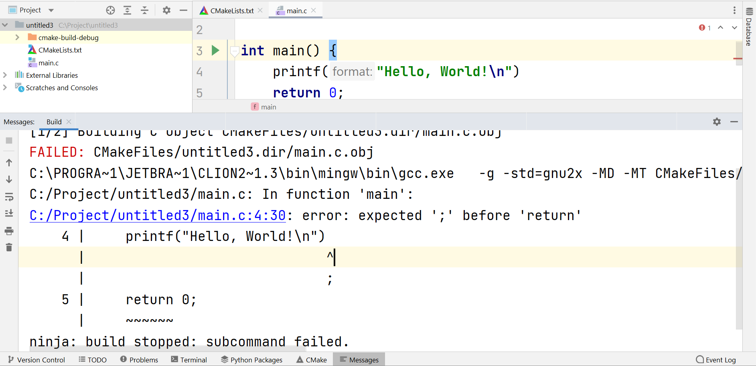Open the Project view dropdown
The height and width of the screenshot is (366, 756).
click(51, 10)
